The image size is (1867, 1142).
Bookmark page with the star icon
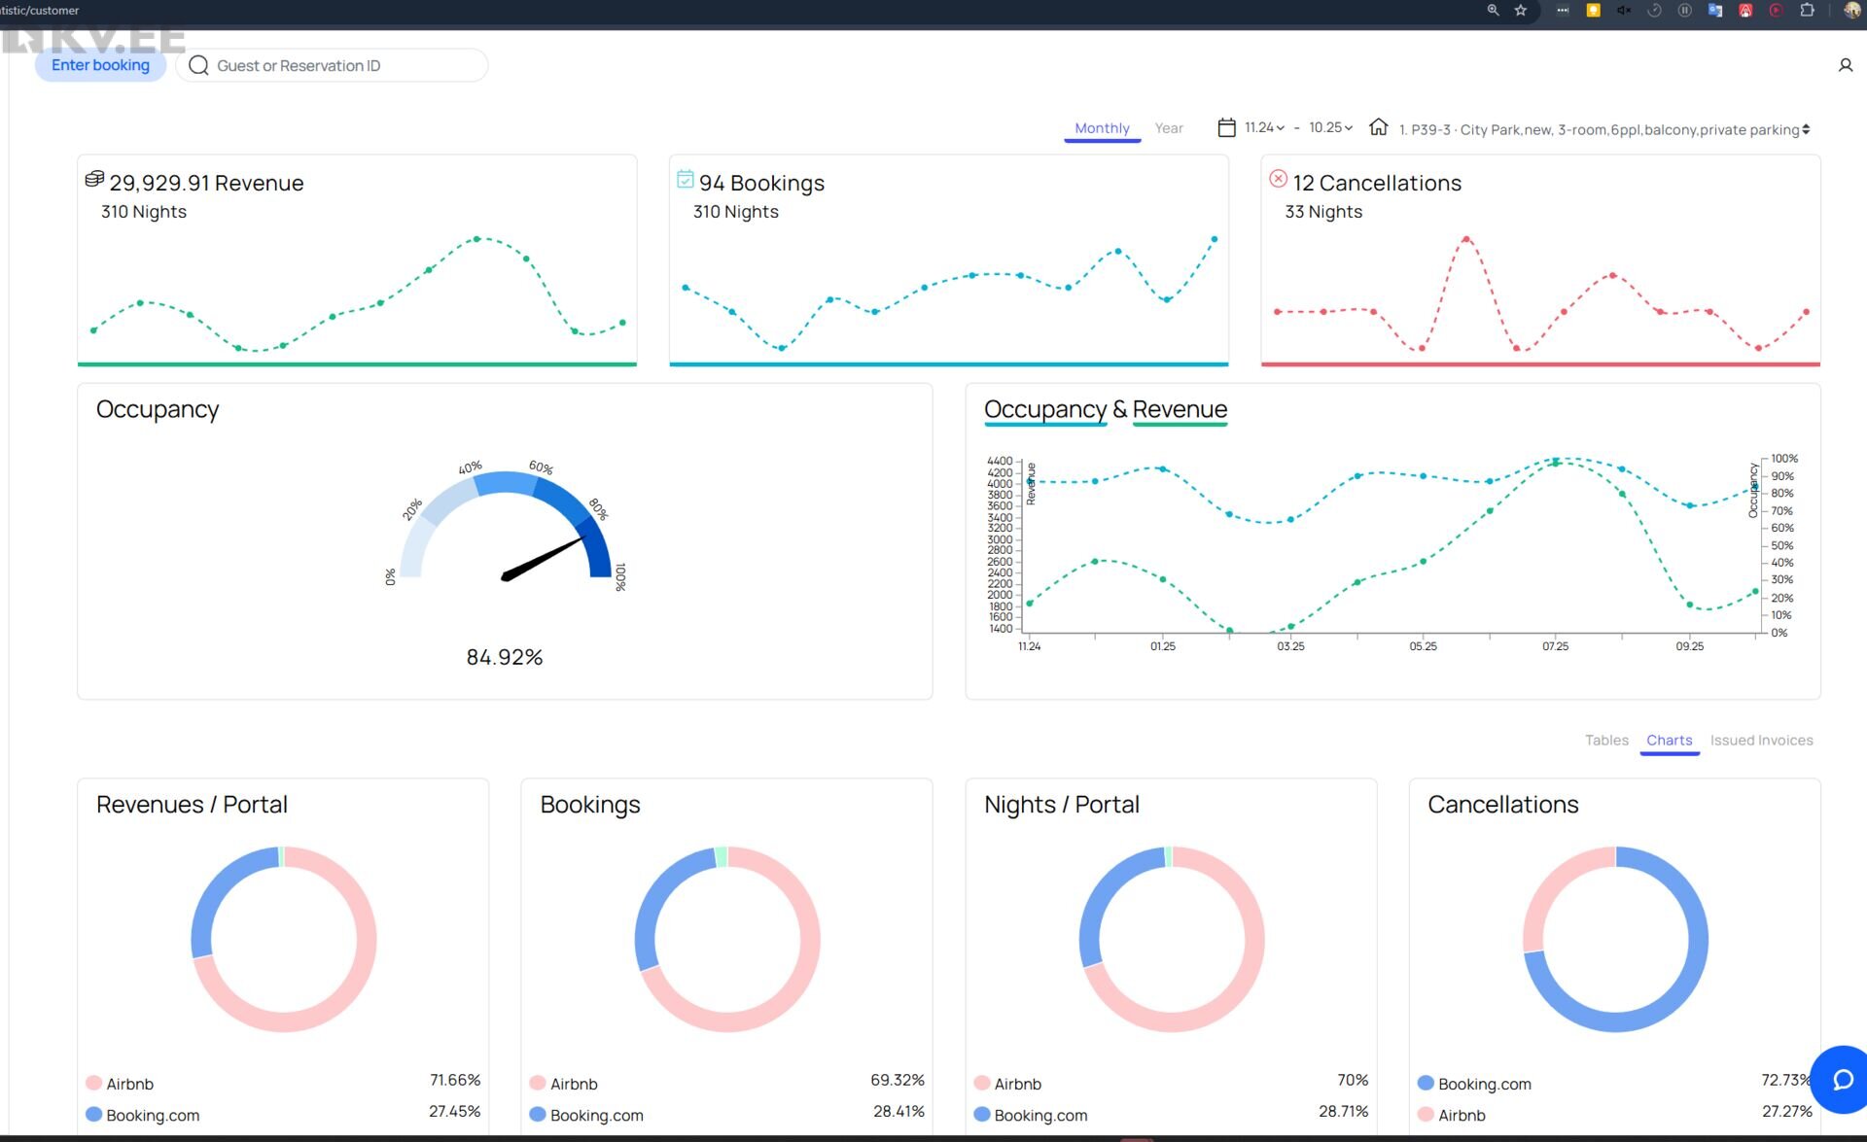click(x=1521, y=11)
